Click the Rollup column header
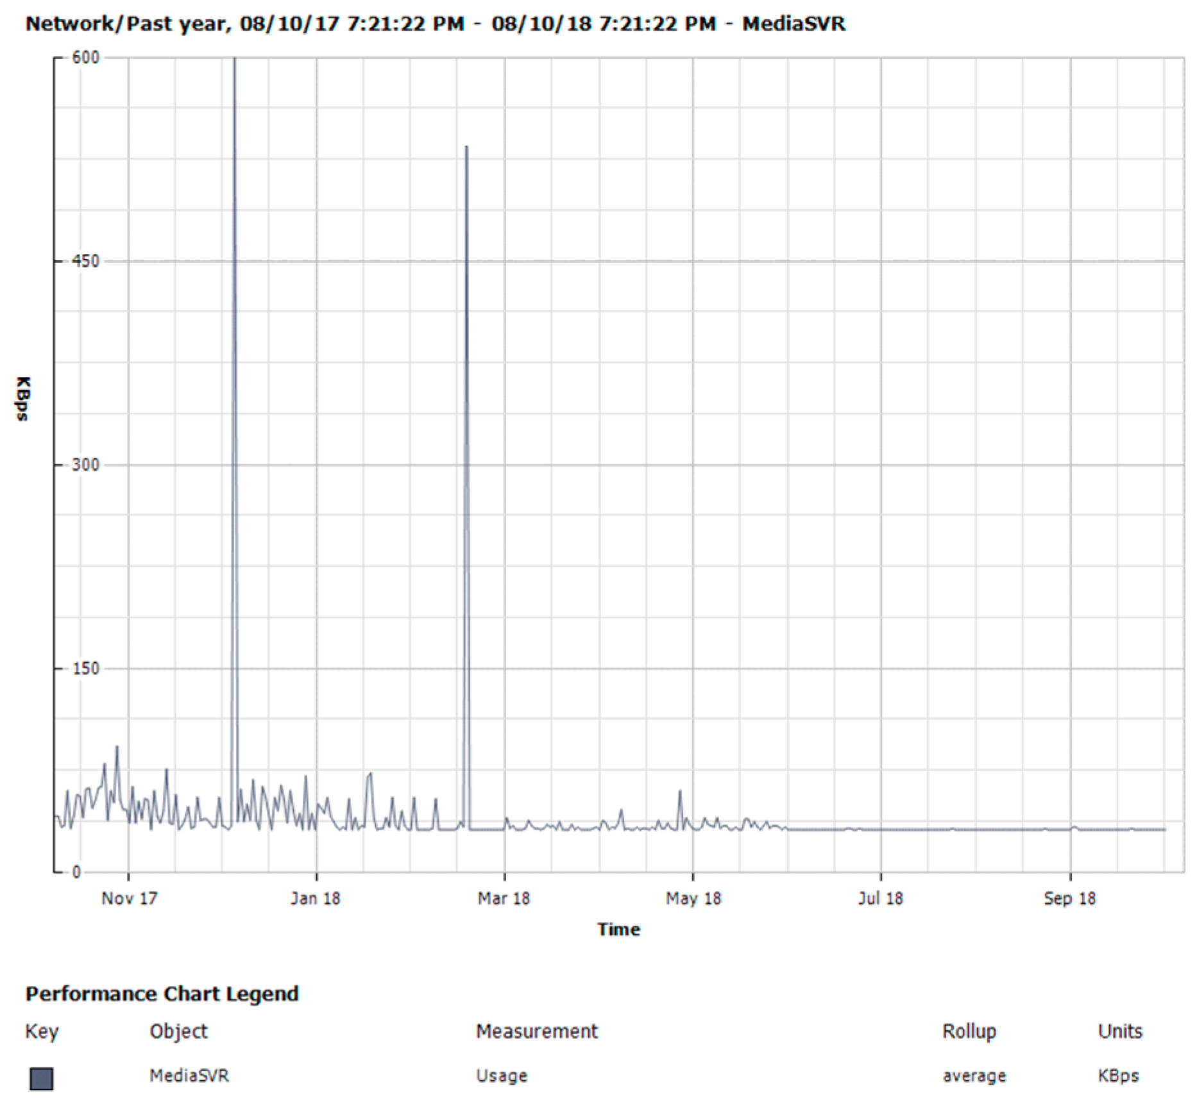Image resolution: width=1197 pixels, height=1102 pixels. click(x=969, y=1031)
